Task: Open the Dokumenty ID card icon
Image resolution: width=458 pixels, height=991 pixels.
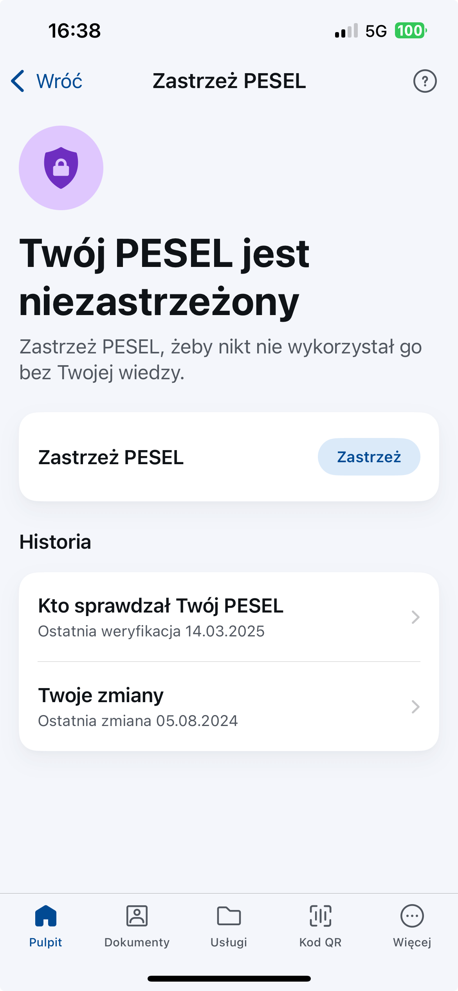Action: [x=137, y=916]
